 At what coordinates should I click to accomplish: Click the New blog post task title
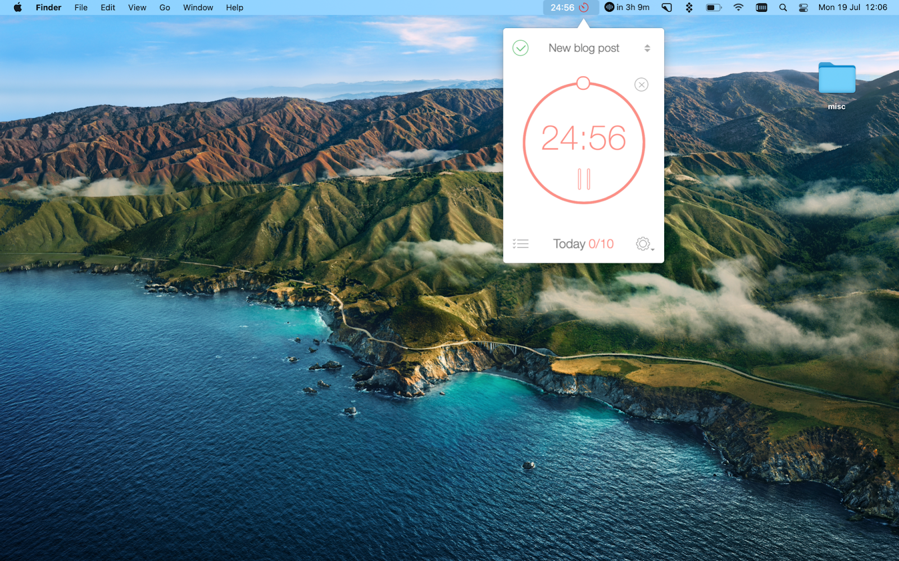(x=584, y=48)
